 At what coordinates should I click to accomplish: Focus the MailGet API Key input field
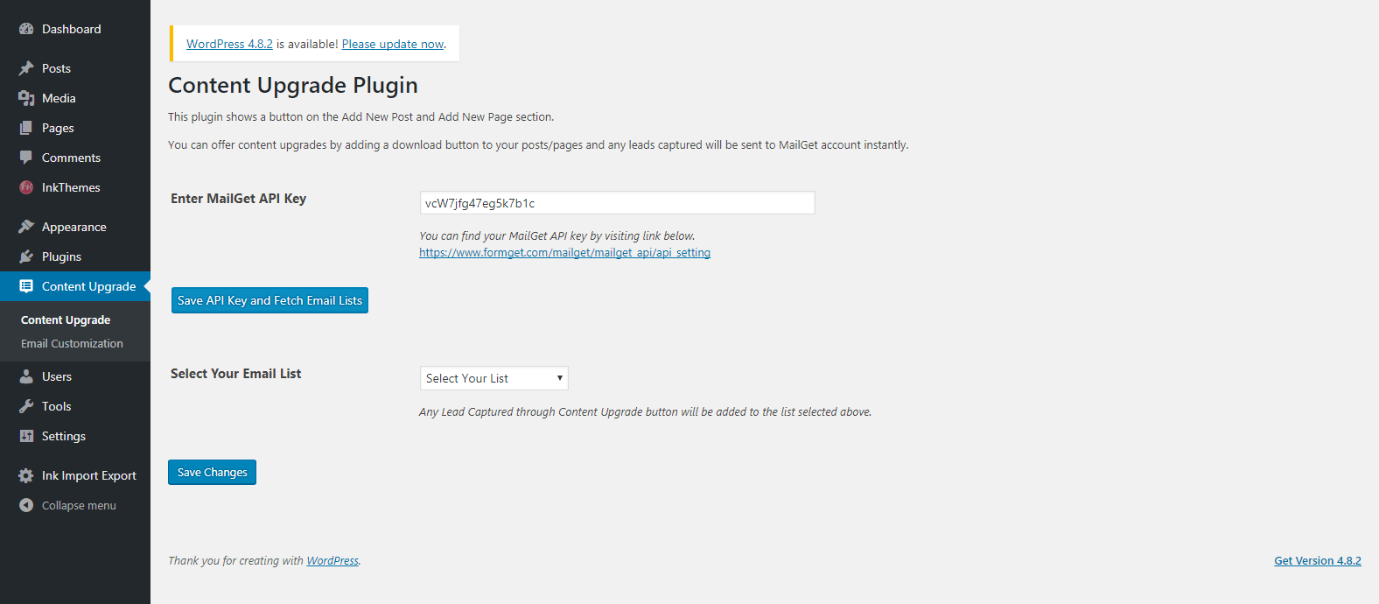[618, 203]
